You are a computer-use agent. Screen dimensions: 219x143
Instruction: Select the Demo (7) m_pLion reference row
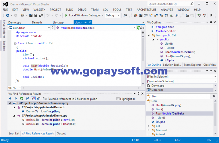click(41, 111)
